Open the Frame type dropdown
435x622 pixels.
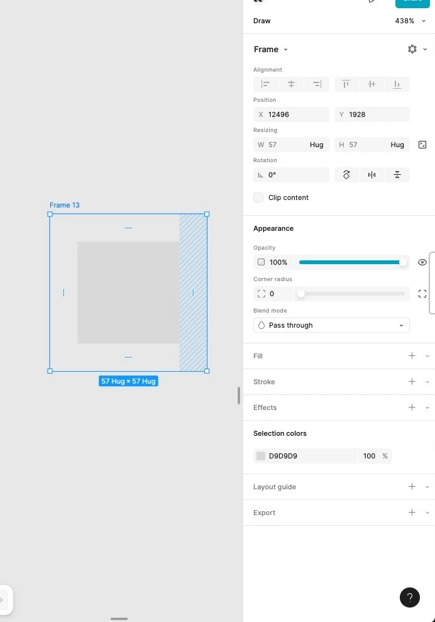tap(271, 49)
